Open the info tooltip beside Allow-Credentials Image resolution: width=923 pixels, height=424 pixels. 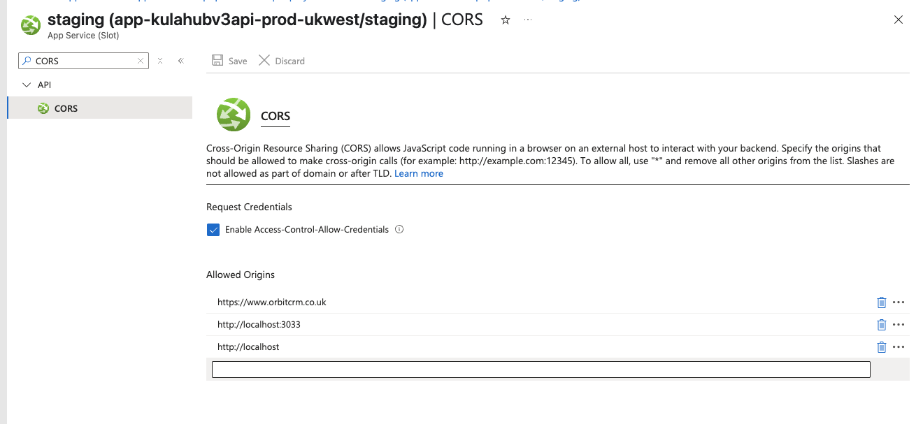click(x=399, y=229)
